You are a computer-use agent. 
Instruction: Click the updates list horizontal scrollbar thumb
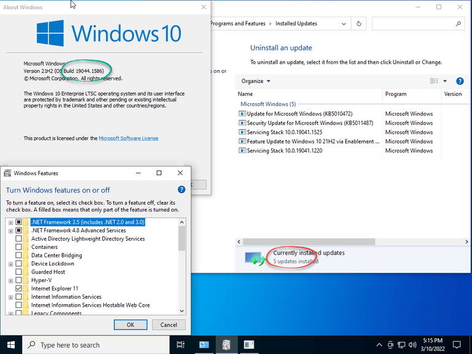[309, 242]
